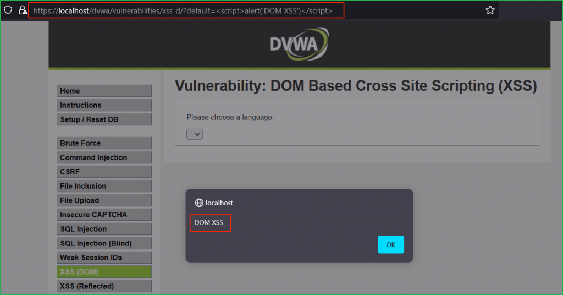Screen dimensions: 563x295
Task: Go to Weak Session IDs
Action: [x=104, y=257]
